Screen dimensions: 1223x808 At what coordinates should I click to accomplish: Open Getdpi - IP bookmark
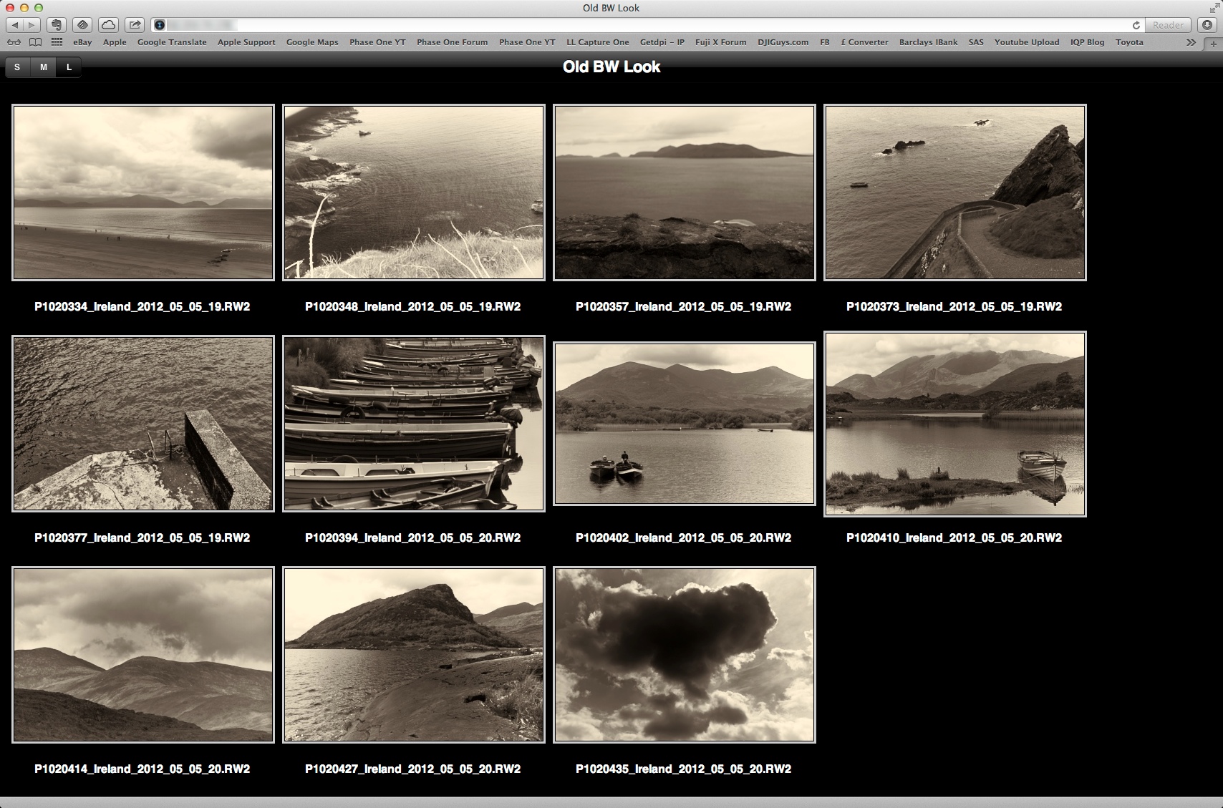(662, 42)
